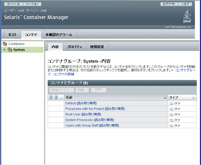Click the Solaris Container Manager title
The height and width of the screenshot is (165, 201).
coord(36,17)
